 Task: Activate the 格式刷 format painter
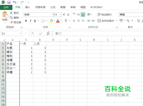(x=15, y=22)
